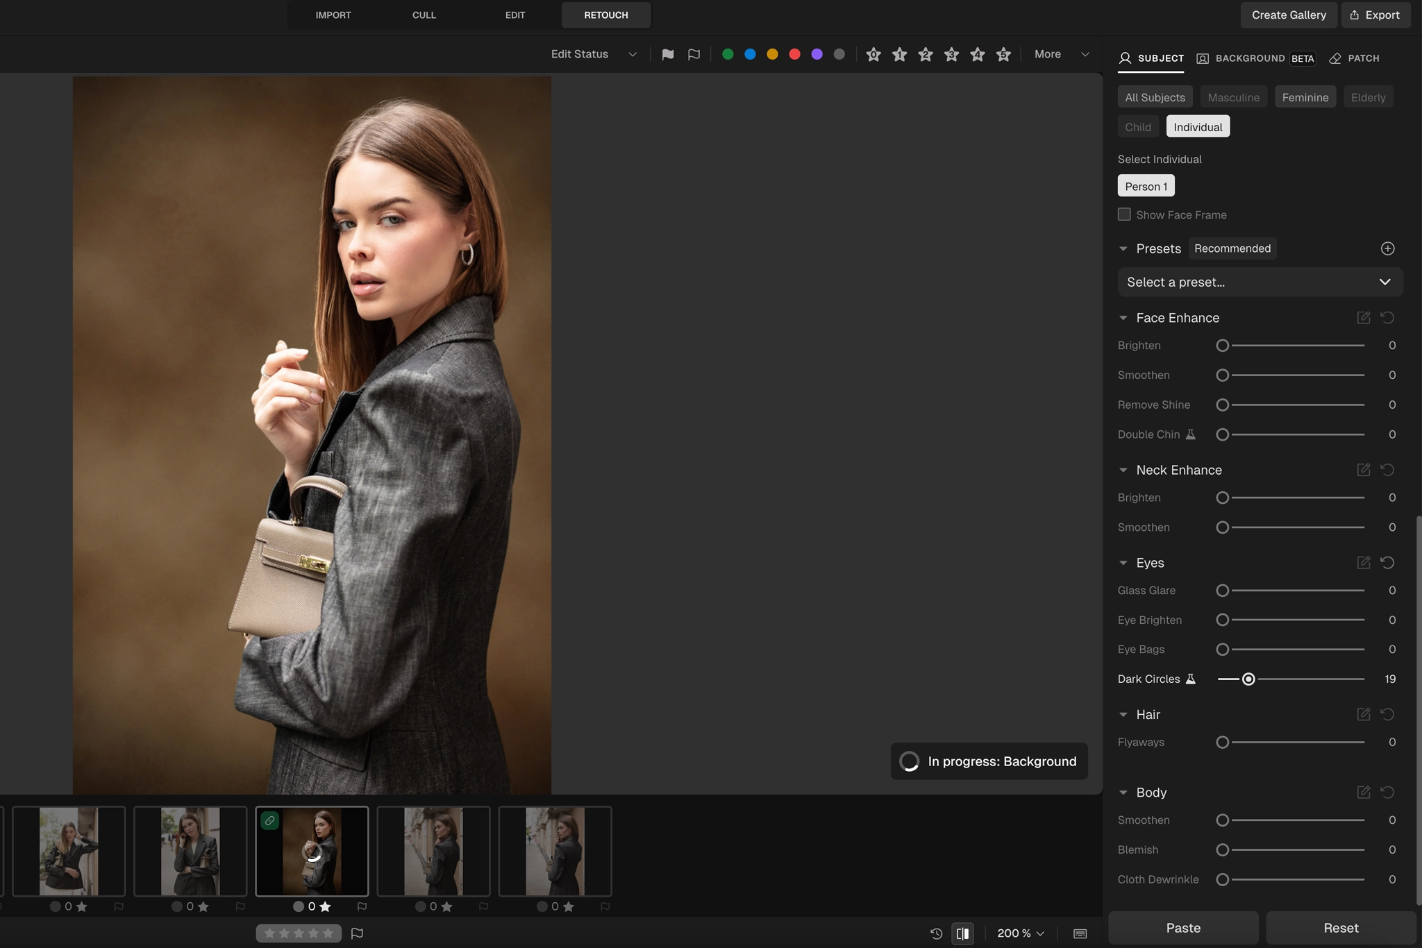Select the Masculine subject filter
This screenshot has width=1422, height=948.
1233,97
